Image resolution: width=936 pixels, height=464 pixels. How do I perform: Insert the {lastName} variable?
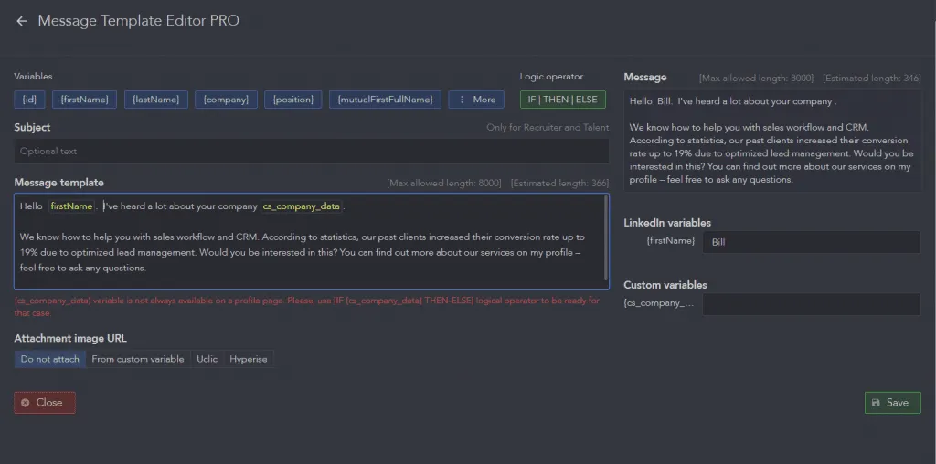point(155,100)
